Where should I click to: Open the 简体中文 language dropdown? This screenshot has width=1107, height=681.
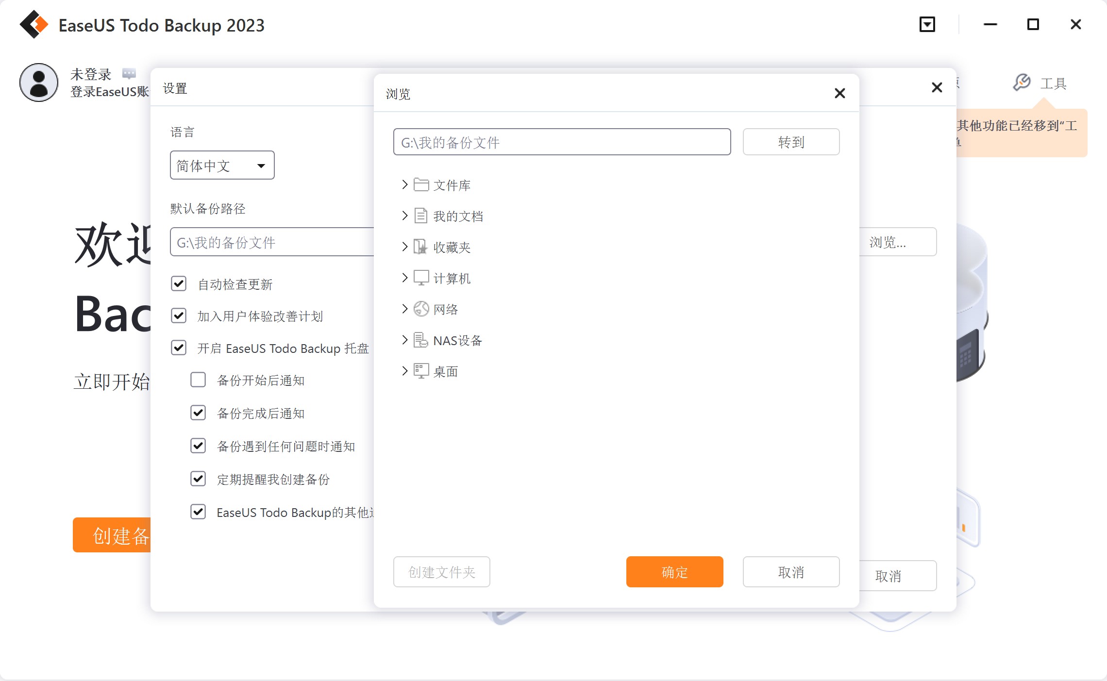coord(222,165)
